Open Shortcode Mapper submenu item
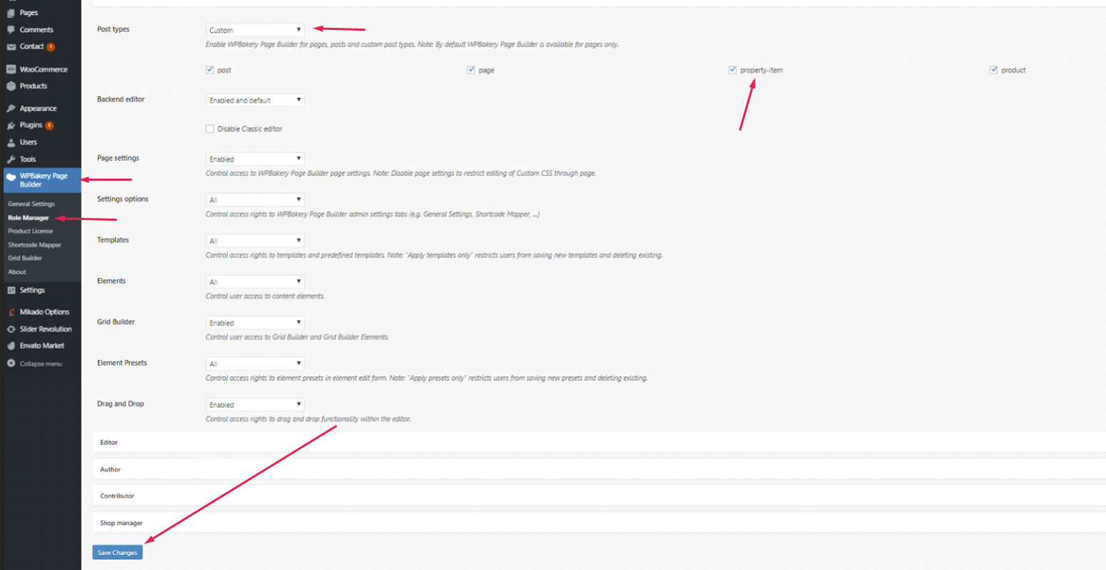1106x570 pixels. (x=35, y=245)
